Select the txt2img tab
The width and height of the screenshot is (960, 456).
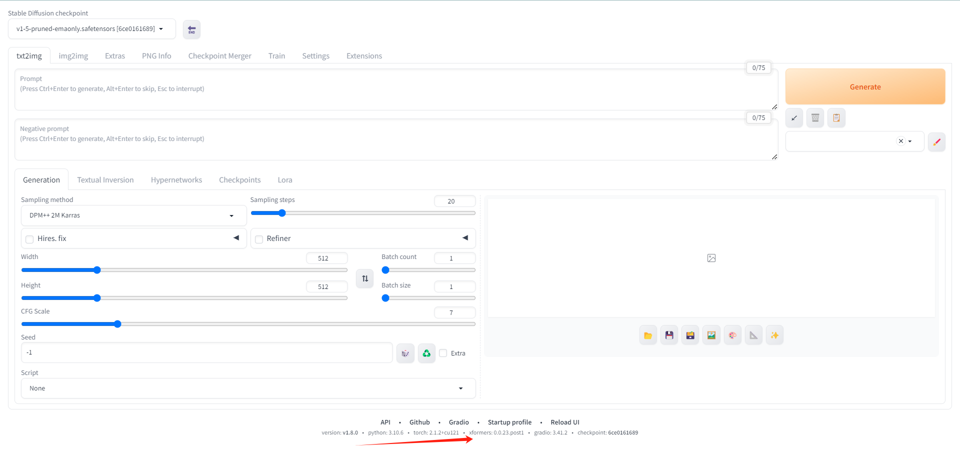(x=29, y=56)
